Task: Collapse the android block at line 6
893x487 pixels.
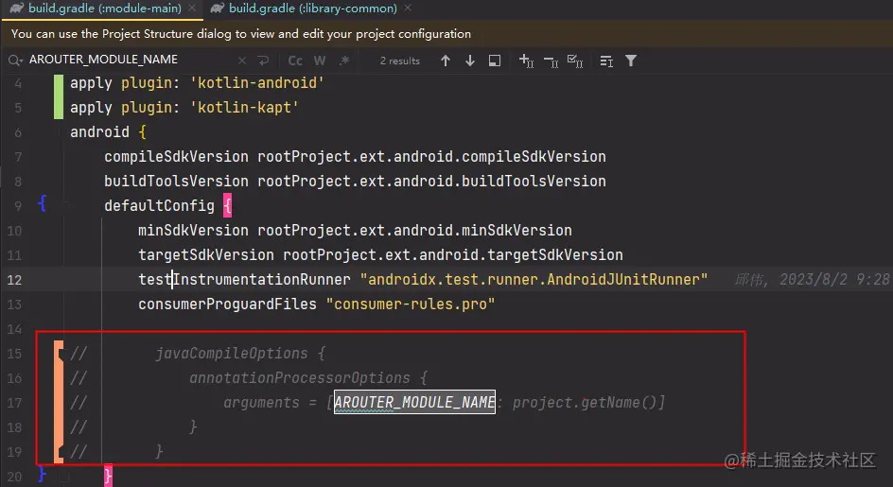Action: tap(61, 132)
